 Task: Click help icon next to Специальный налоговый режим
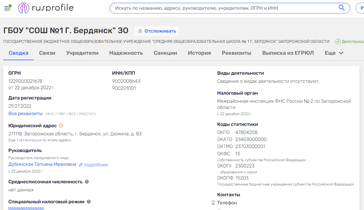(x=89, y=202)
